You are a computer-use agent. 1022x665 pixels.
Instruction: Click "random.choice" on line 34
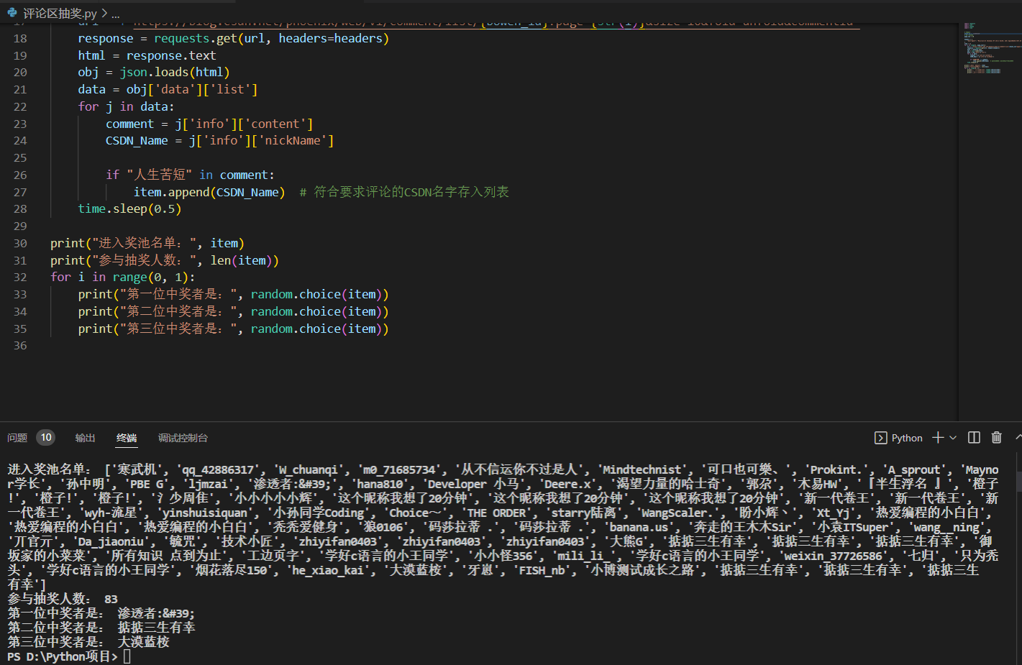click(x=296, y=311)
